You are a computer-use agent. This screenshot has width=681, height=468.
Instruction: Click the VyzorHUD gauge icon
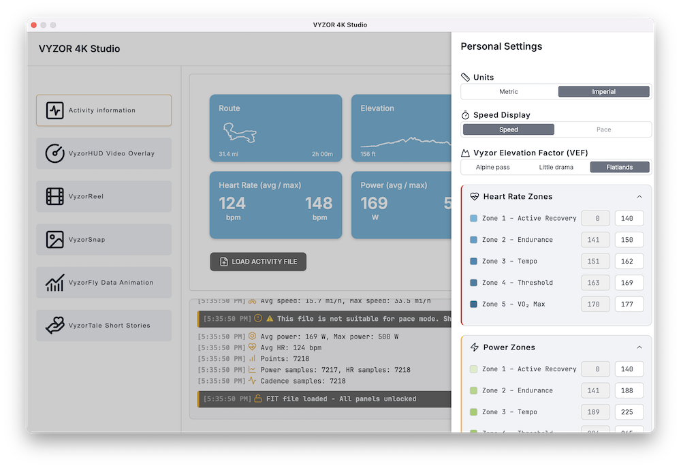tap(55, 153)
